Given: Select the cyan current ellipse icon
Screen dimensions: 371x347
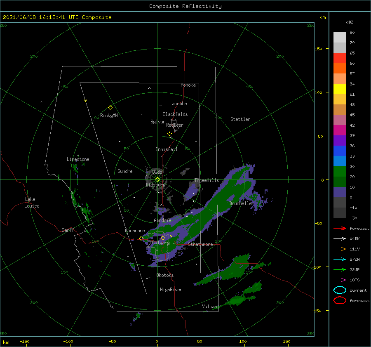Looking at the screenshot, I should tap(340, 290).
